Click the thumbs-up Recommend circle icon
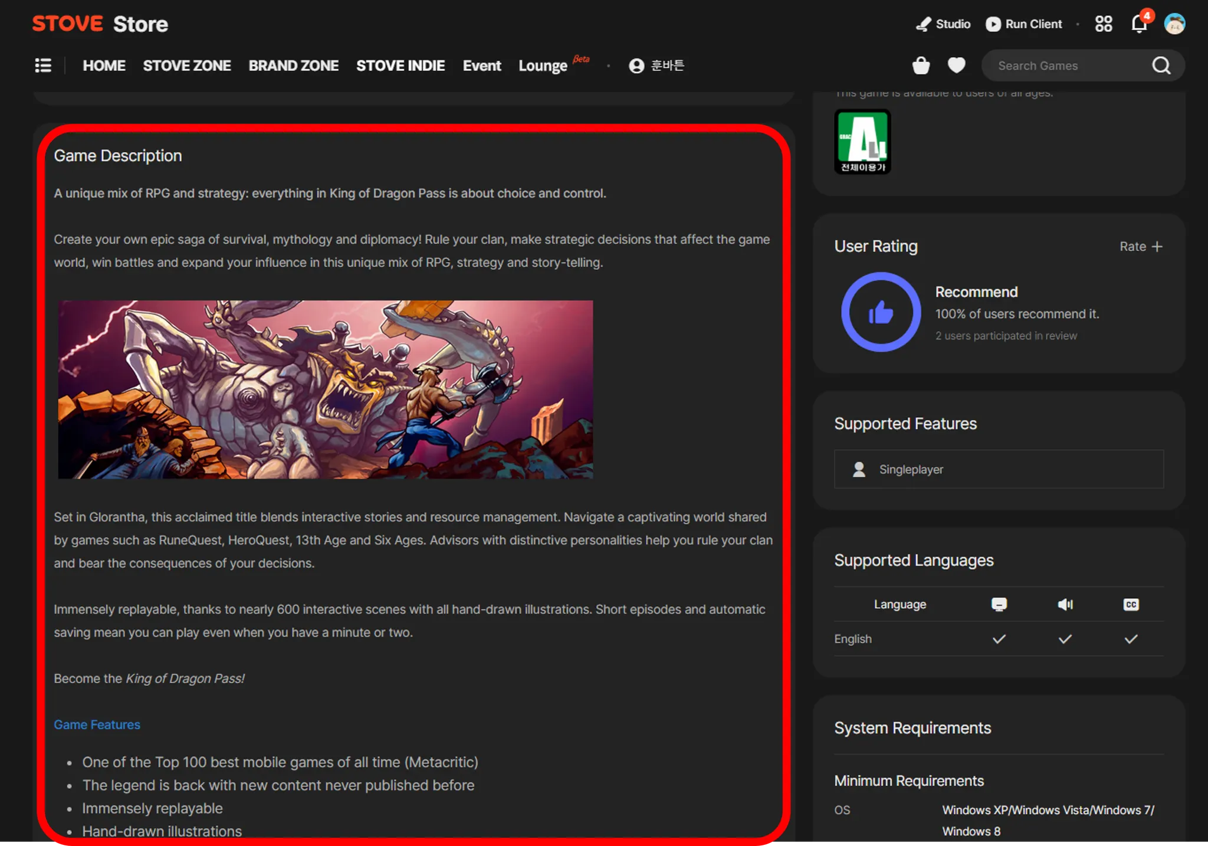The width and height of the screenshot is (1208, 846). point(881,312)
